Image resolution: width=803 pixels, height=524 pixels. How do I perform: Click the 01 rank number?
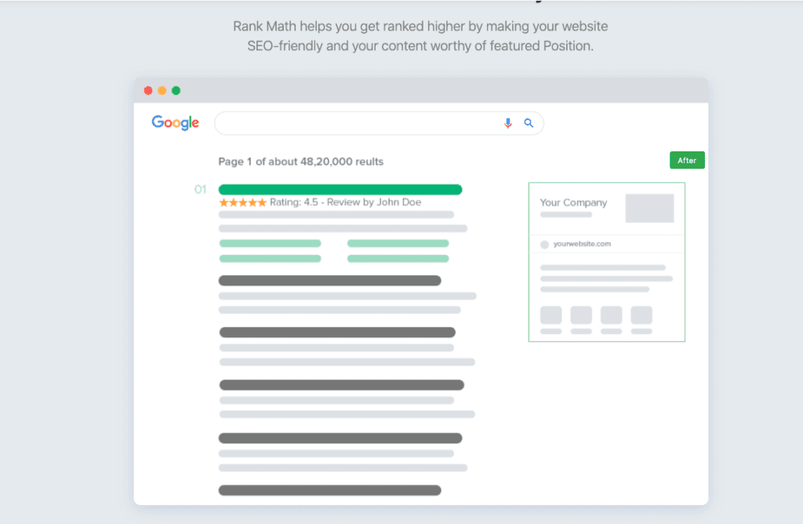click(200, 190)
